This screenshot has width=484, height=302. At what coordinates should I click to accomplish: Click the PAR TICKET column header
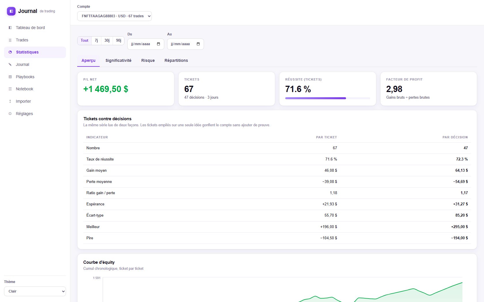326,137
